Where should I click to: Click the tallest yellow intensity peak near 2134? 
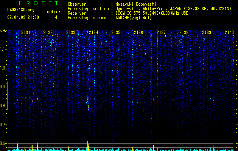tap(88, 145)
